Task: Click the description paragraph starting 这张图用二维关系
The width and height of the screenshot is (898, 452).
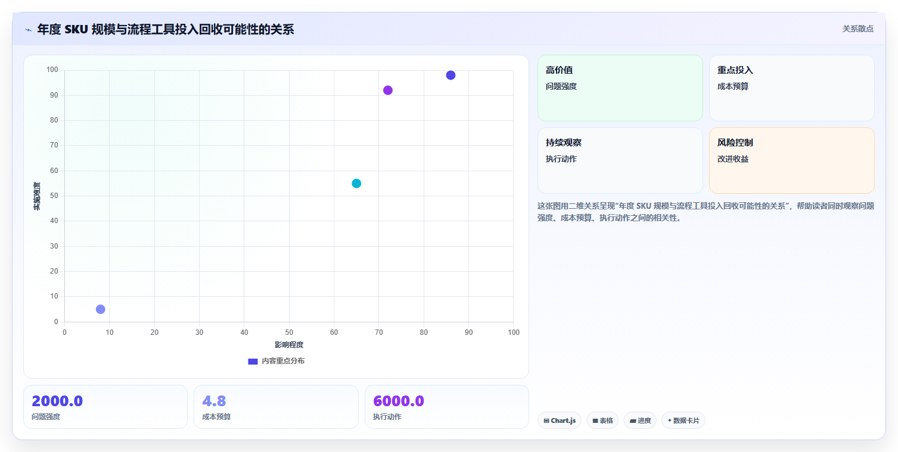Action: point(706,212)
